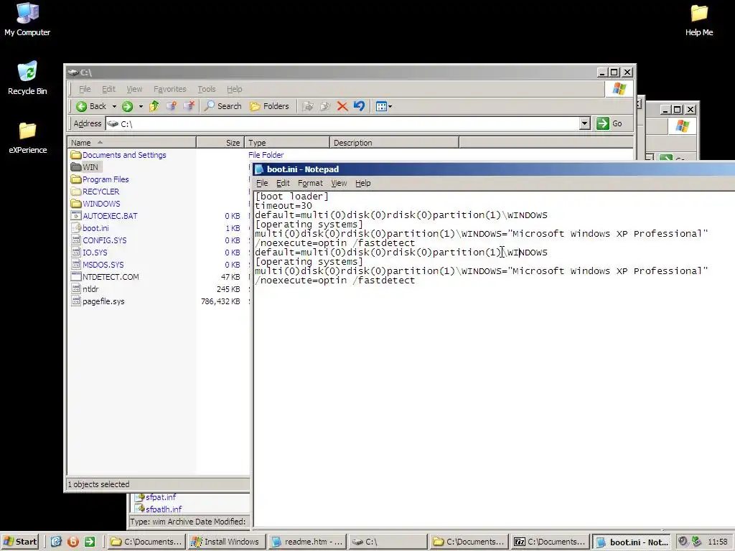The image size is (735, 551).
Task: Click the orange quick launch icon
Action: (x=73, y=542)
